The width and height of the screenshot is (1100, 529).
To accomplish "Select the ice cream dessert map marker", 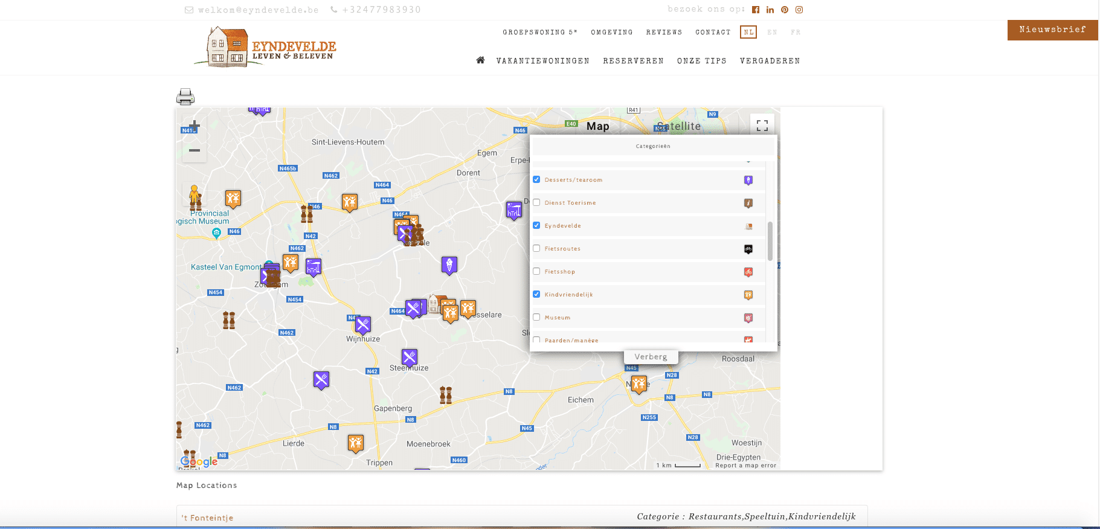I will pos(449,264).
